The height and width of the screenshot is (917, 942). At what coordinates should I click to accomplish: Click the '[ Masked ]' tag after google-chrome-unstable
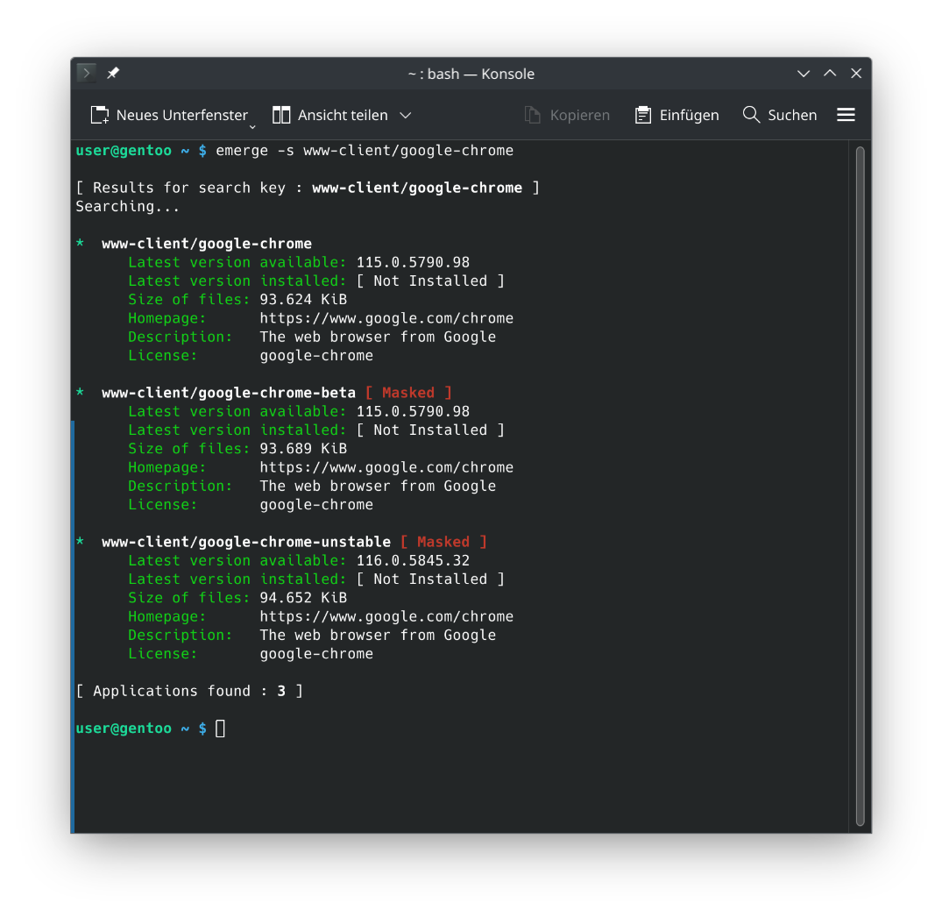click(443, 542)
